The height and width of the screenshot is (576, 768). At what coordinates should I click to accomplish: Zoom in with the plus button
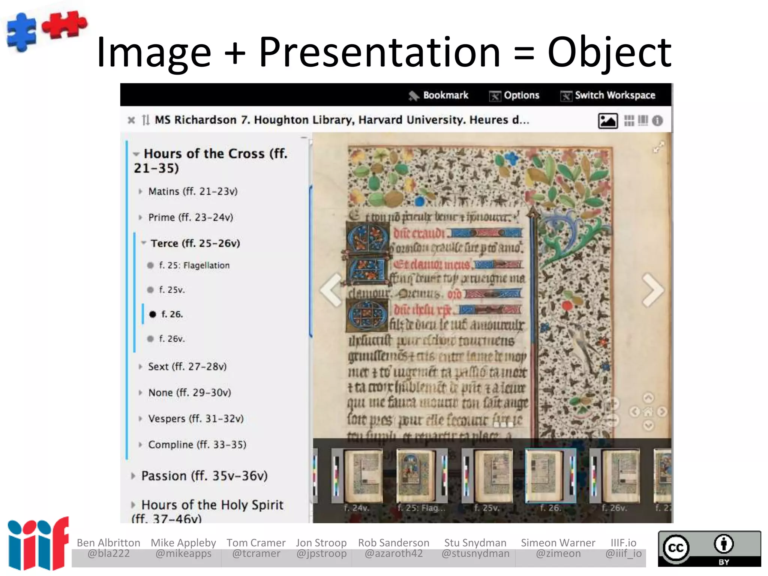[x=612, y=403]
